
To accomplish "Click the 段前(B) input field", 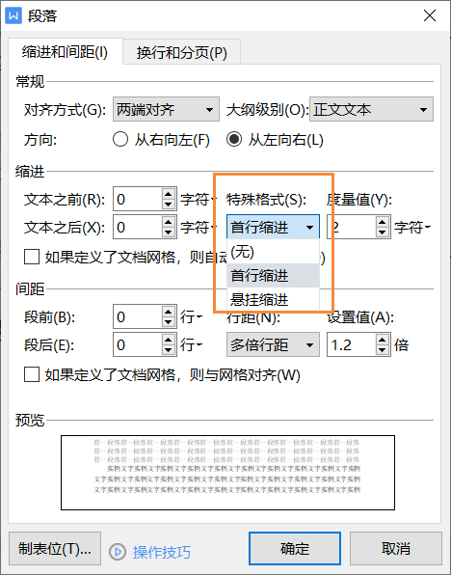I will [138, 316].
